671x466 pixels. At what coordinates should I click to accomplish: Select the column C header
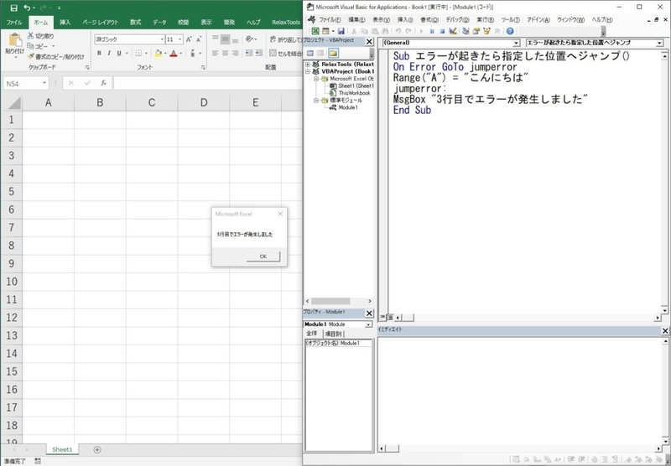pos(152,102)
